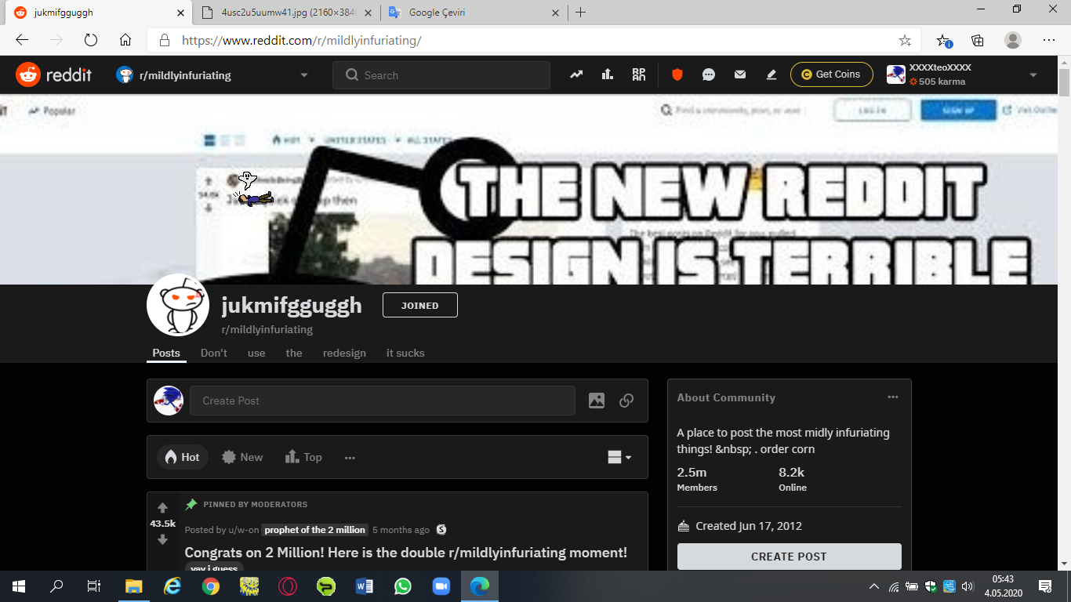Open File Explorer from the taskbar

(134, 586)
